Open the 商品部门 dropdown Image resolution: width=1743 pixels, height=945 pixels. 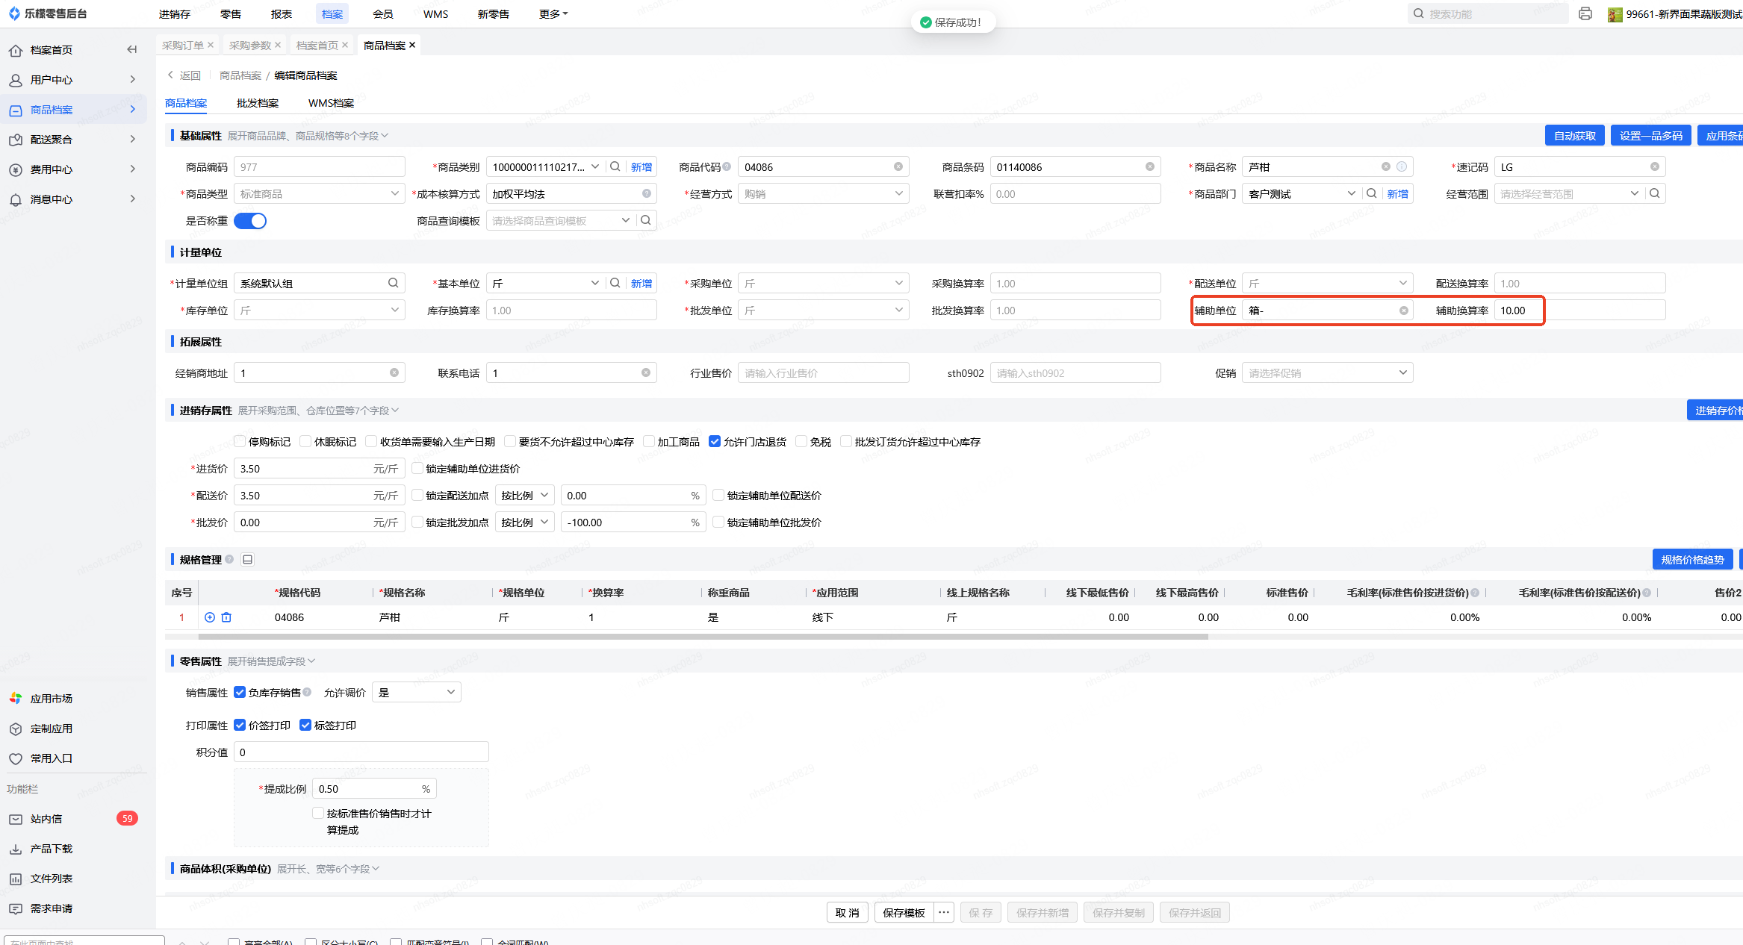pyautogui.click(x=1350, y=194)
